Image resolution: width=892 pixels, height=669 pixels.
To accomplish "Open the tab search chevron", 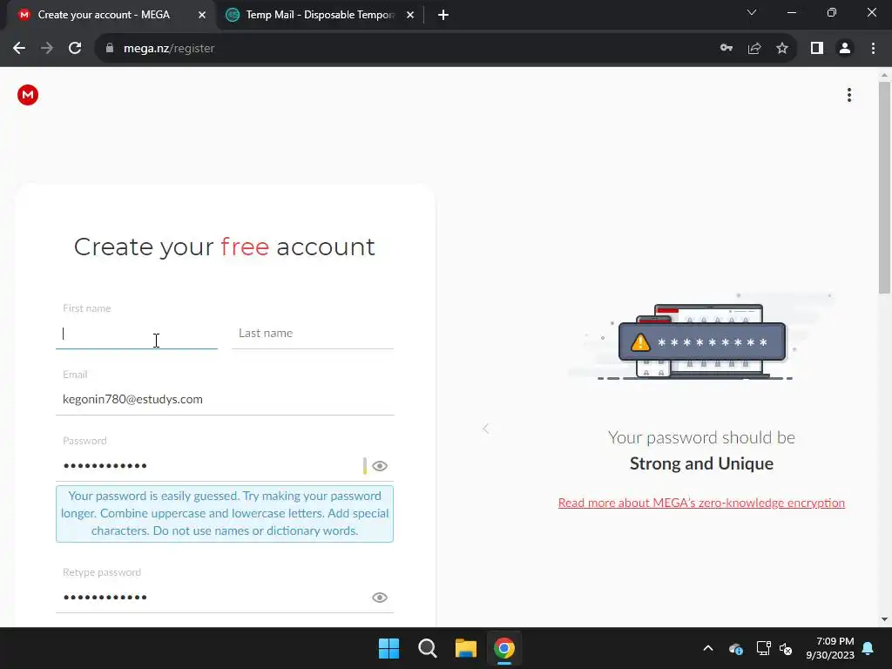I will 752,12.
